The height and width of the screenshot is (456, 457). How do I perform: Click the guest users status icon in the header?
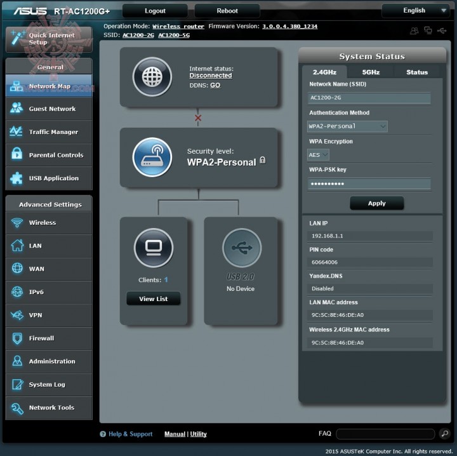tap(414, 30)
